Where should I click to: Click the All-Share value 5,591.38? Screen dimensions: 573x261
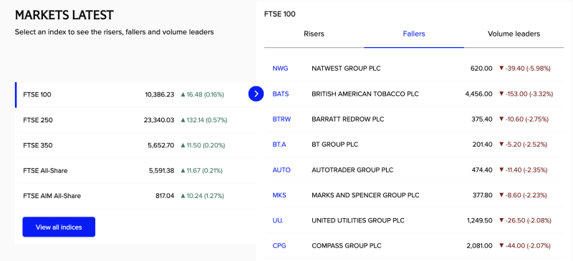[x=161, y=170]
